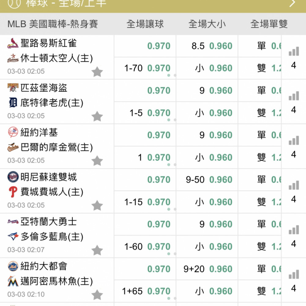Favorite the 紐約洋基 vs 巴爾的摩金鶯 match star
Screen dimensions: 306x306
(x=97, y=161)
